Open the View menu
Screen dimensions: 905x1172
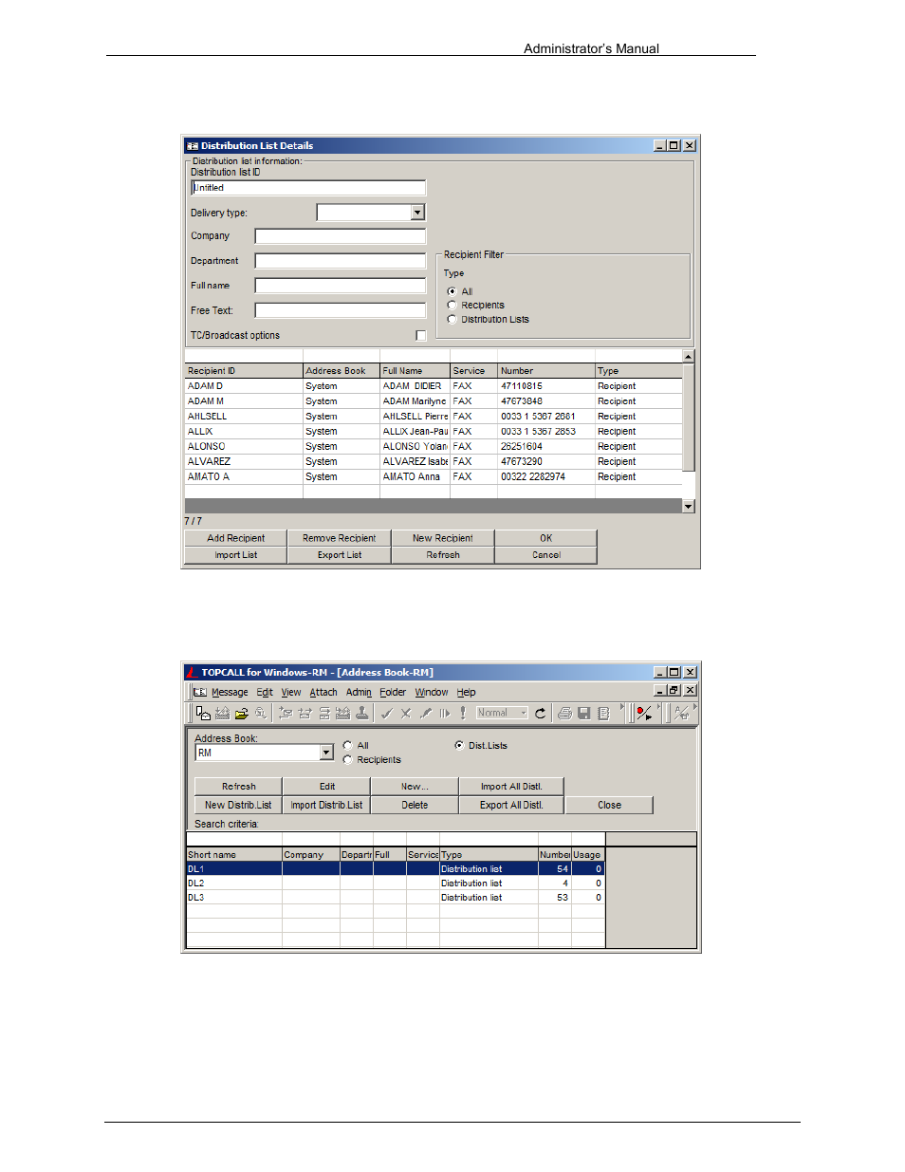pos(291,693)
